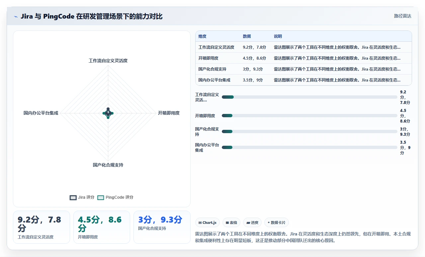Click the 数据卡片 chip star icon

269,223
